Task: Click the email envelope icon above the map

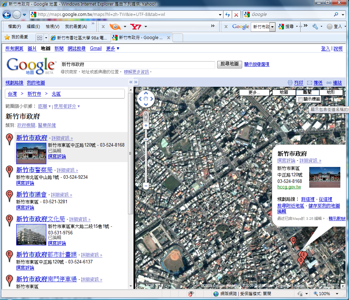Action: (x=309, y=83)
